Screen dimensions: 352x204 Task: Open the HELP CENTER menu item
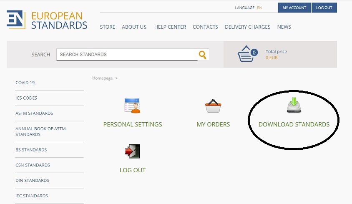(170, 27)
